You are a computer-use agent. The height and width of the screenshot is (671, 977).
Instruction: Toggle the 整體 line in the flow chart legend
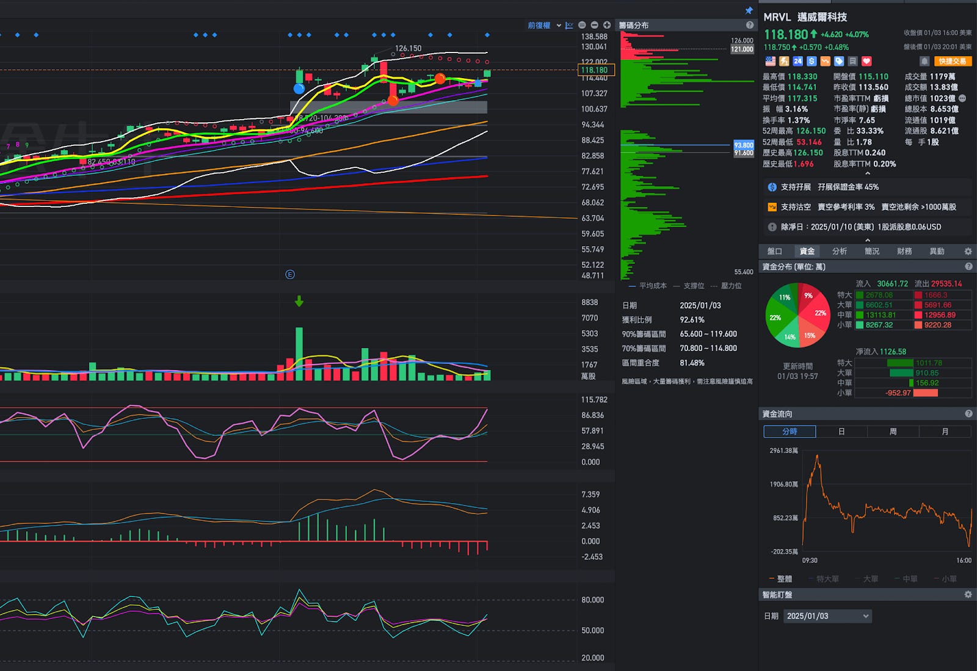[x=780, y=579]
